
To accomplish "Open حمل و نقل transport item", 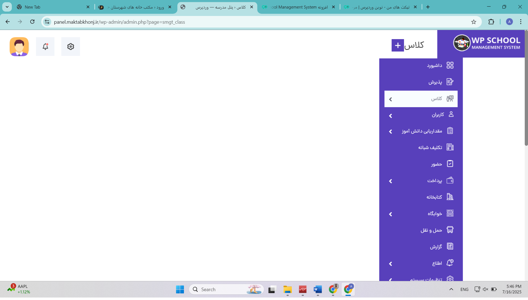I will click(x=431, y=230).
